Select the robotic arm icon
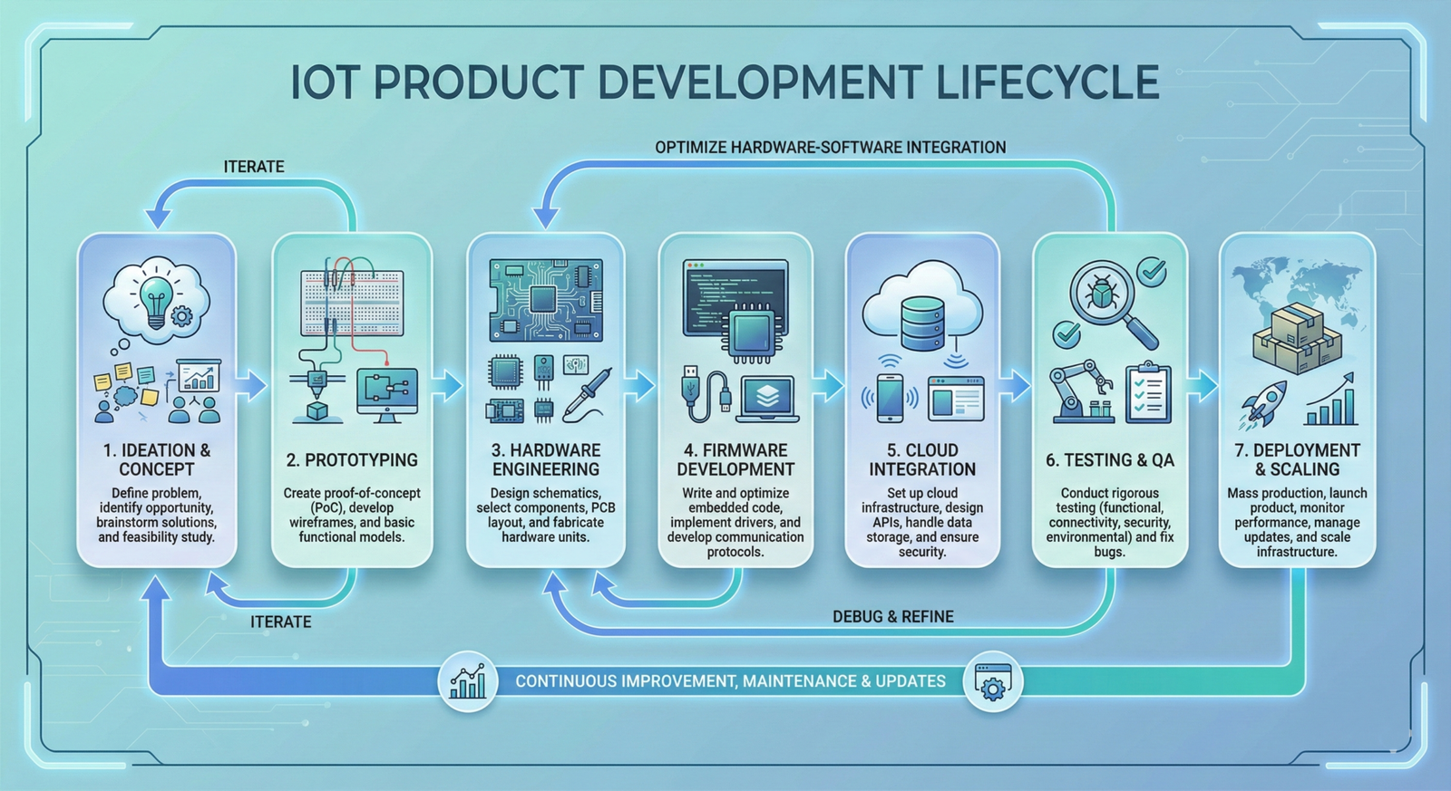The height and width of the screenshot is (791, 1451). pyautogui.click(x=1084, y=391)
